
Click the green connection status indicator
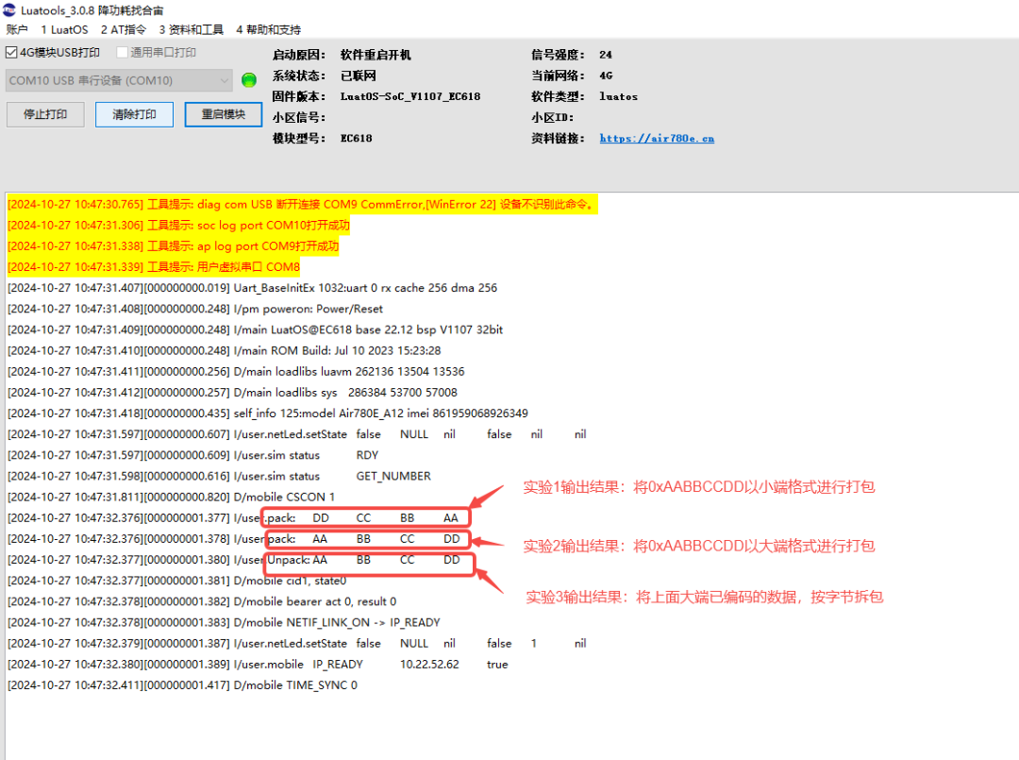coord(249,80)
